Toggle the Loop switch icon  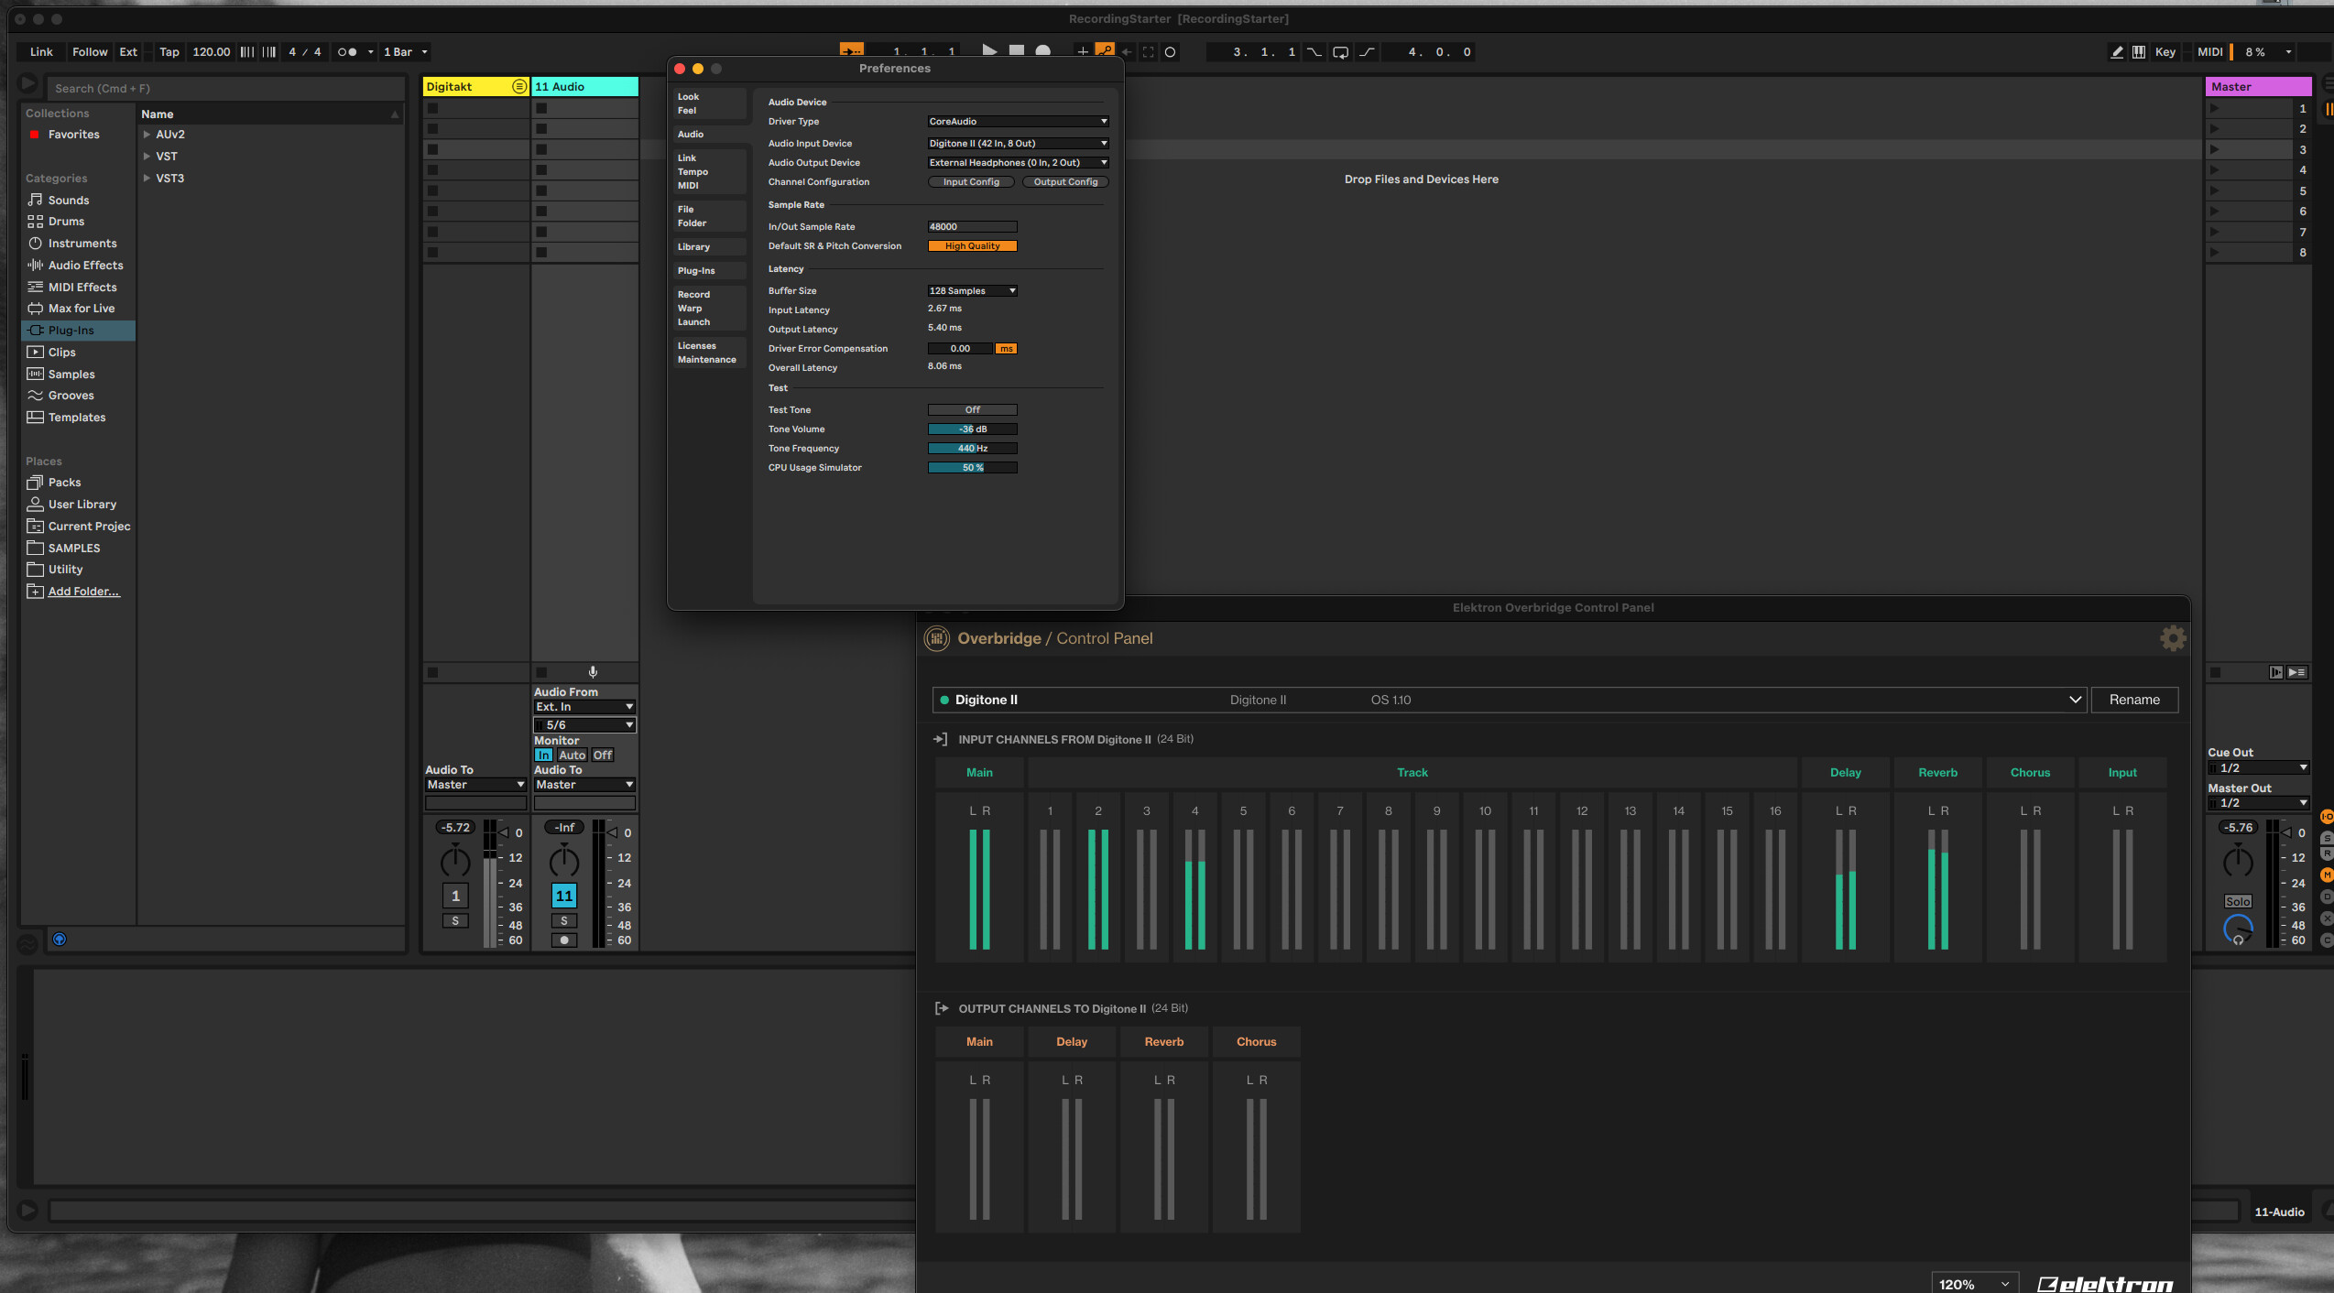(1340, 51)
